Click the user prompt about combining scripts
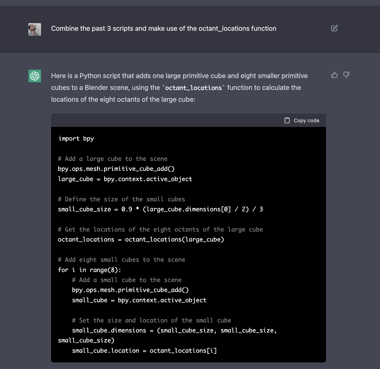Viewport: 380px width, 369px height. pos(164,28)
